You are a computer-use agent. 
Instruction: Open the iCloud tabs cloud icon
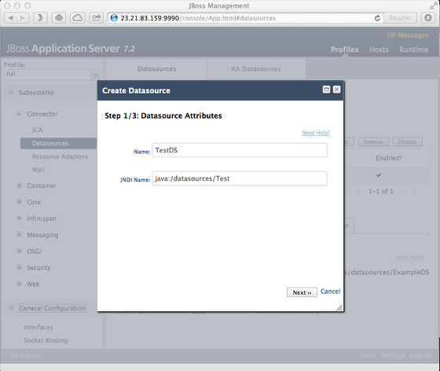coord(78,18)
